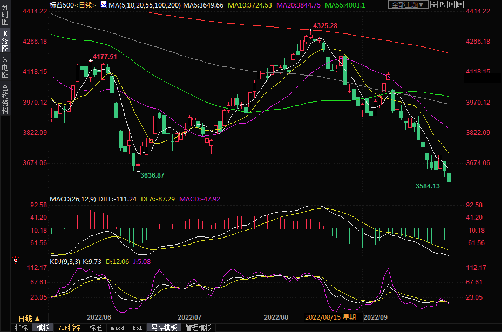Image resolution: width=502 pixels, height=332 pixels.
Task: Expand the 日线 period selector at bottom left
Action: click(x=32, y=318)
